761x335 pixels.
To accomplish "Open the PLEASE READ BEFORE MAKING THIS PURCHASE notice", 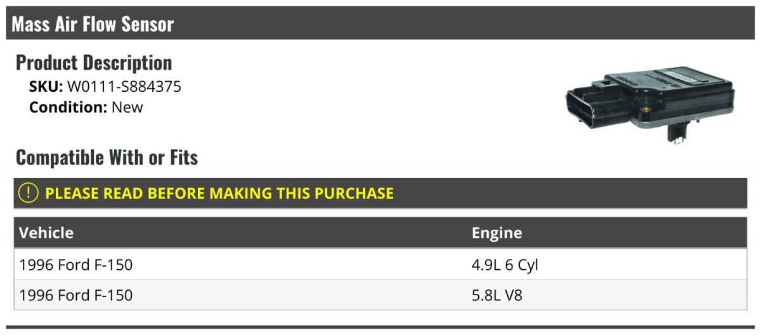I will pos(219,193).
